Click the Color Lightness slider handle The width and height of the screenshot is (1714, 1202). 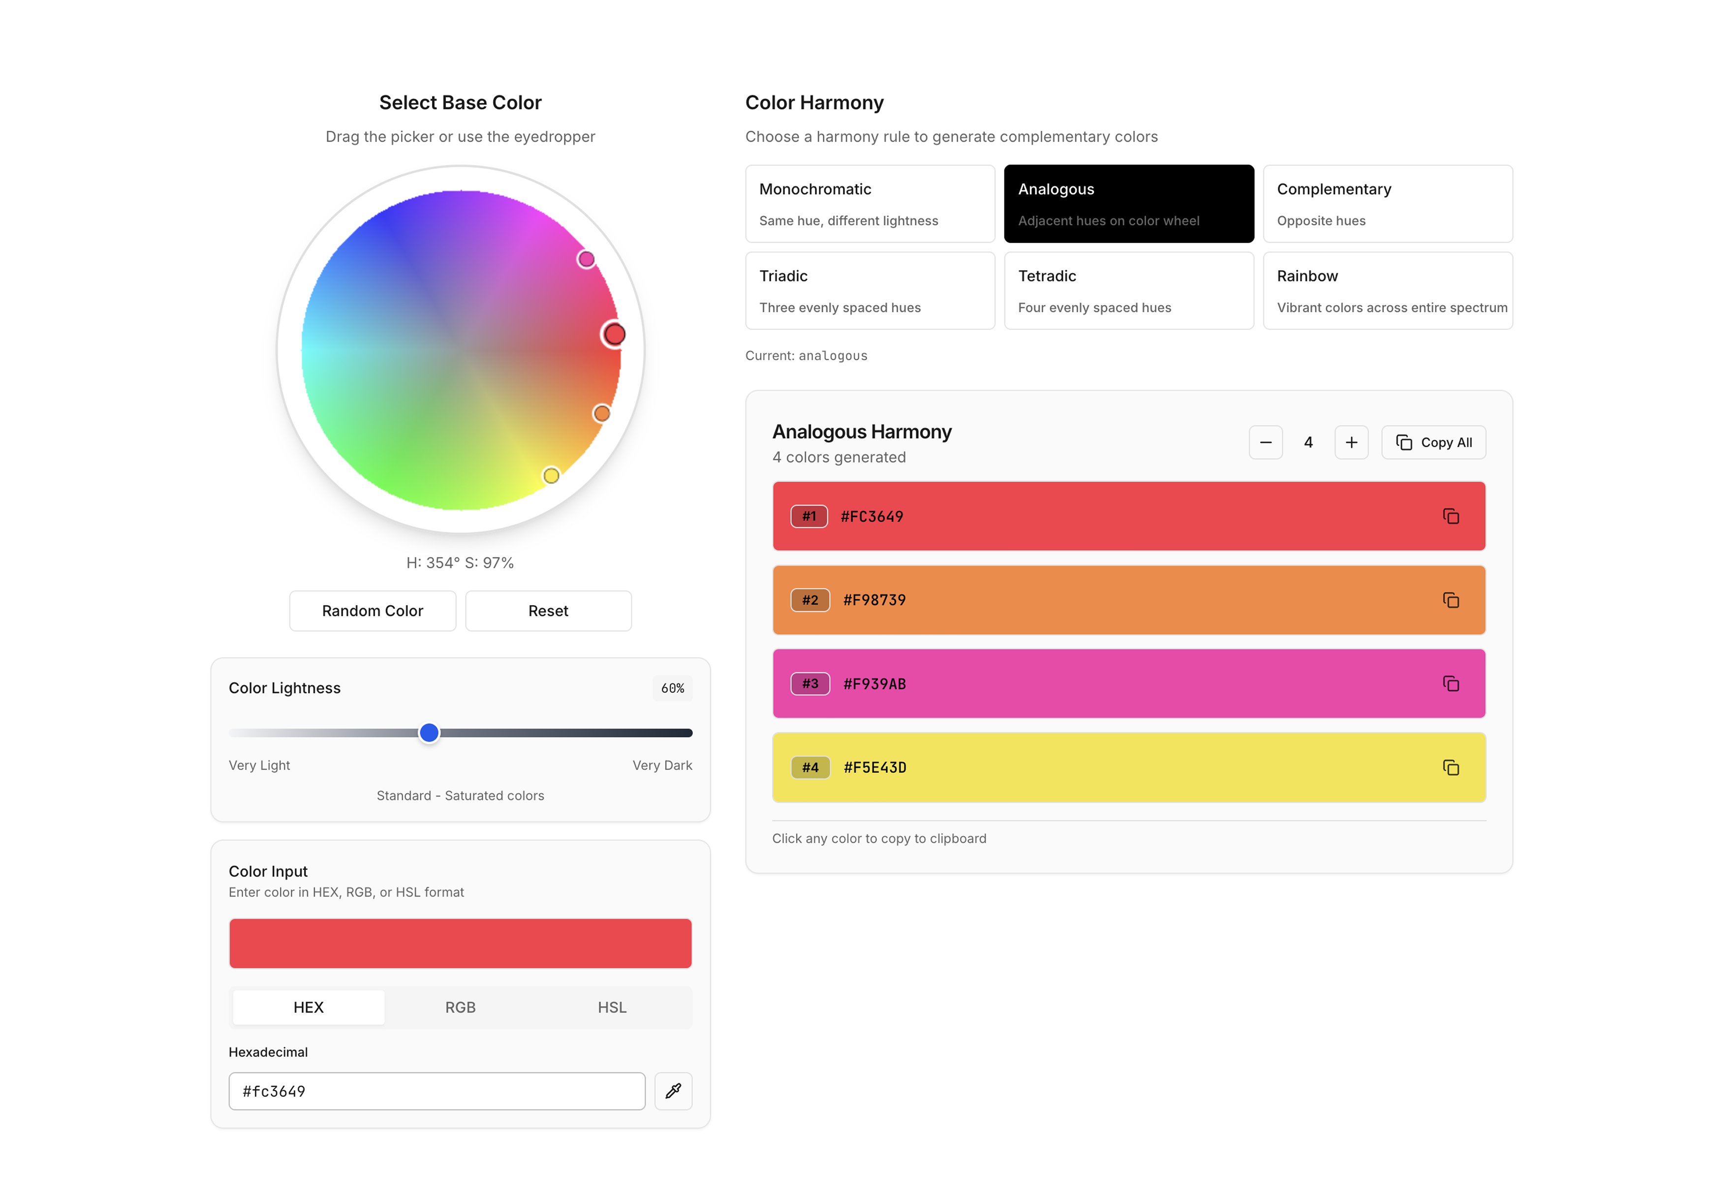click(x=429, y=733)
